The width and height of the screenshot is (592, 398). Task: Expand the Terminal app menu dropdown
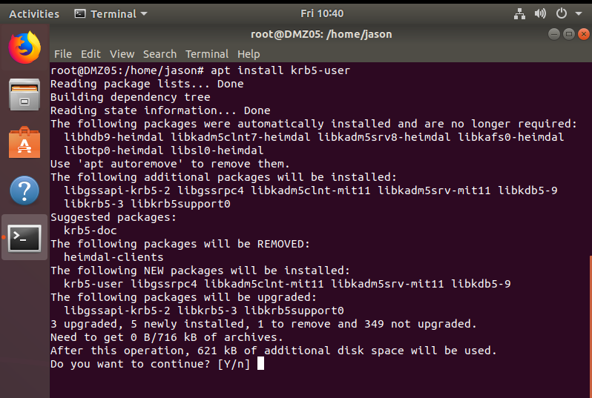[x=111, y=14]
